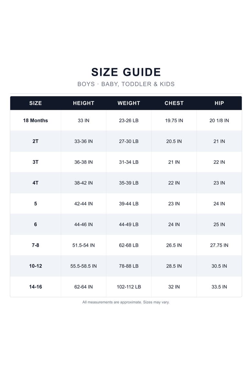Click the 27.75 IN hip cell
This screenshot has height=378, width=252.
pyautogui.click(x=219, y=245)
